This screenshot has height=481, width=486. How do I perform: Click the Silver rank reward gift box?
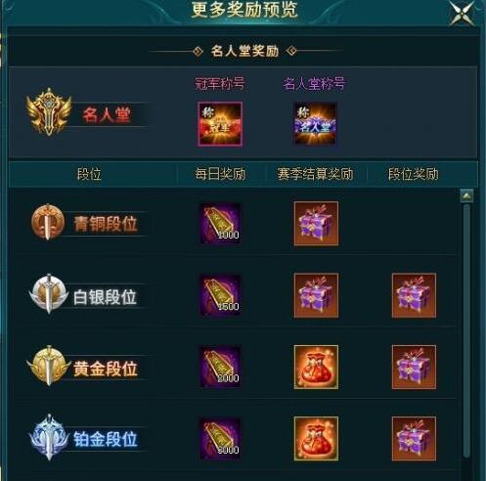pos(414,295)
